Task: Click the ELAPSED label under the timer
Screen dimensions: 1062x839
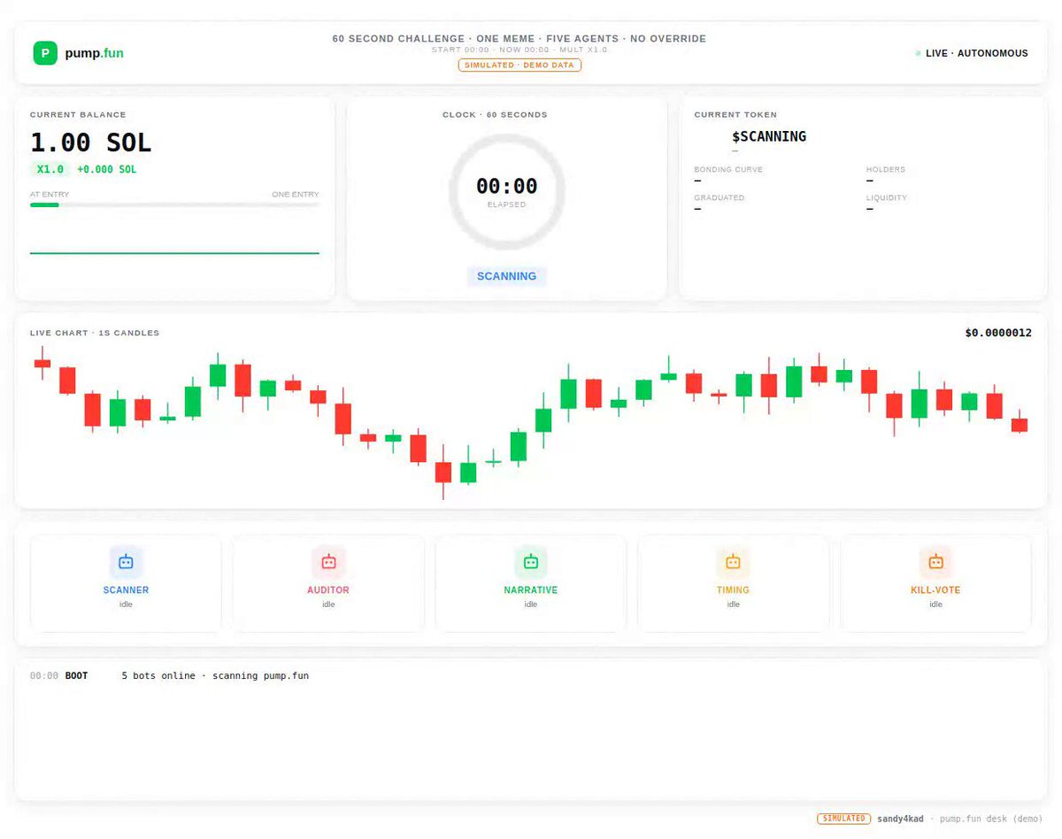Action: (x=506, y=204)
